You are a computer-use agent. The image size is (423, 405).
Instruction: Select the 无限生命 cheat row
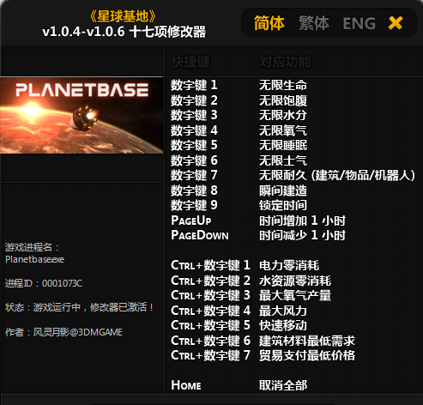[283, 85]
